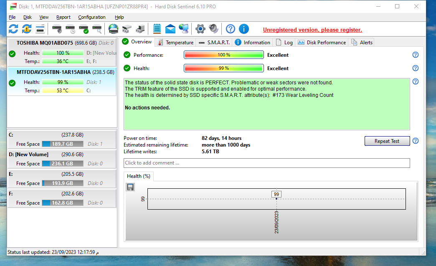436x266 pixels.
Task: Click the Unregistered version register link
Action: coord(312,30)
